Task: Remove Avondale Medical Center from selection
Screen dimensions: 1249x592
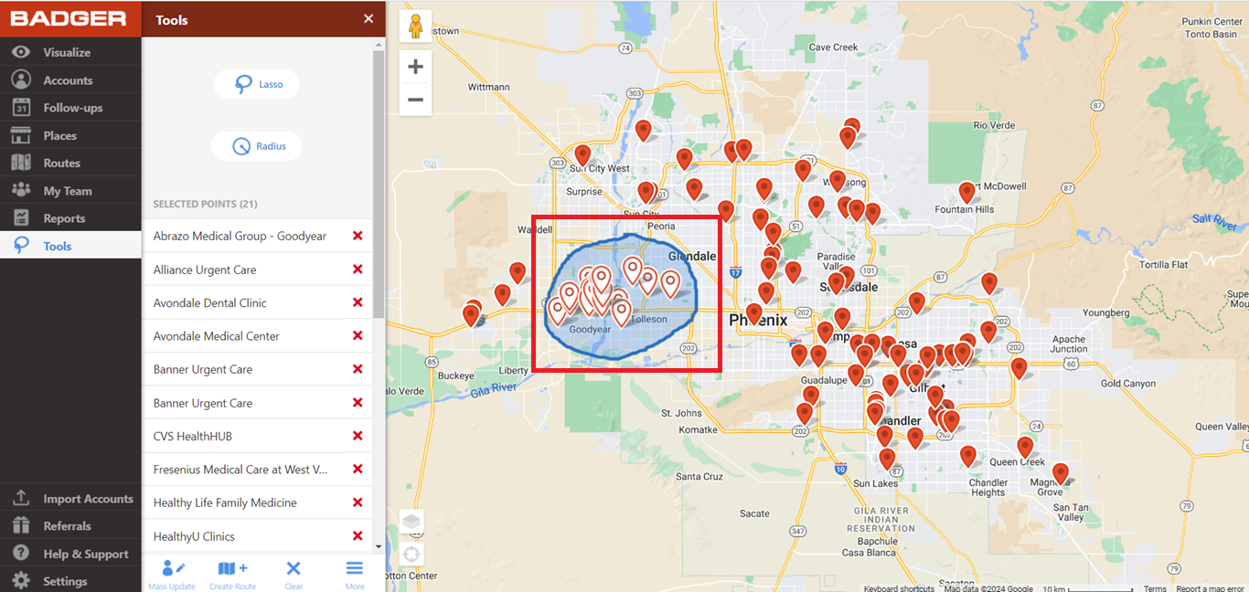Action: click(x=358, y=335)
